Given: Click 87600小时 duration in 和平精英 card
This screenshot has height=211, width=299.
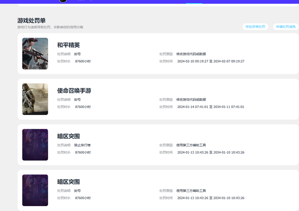Looking at the screenshot, I should [x=83, y=61].
